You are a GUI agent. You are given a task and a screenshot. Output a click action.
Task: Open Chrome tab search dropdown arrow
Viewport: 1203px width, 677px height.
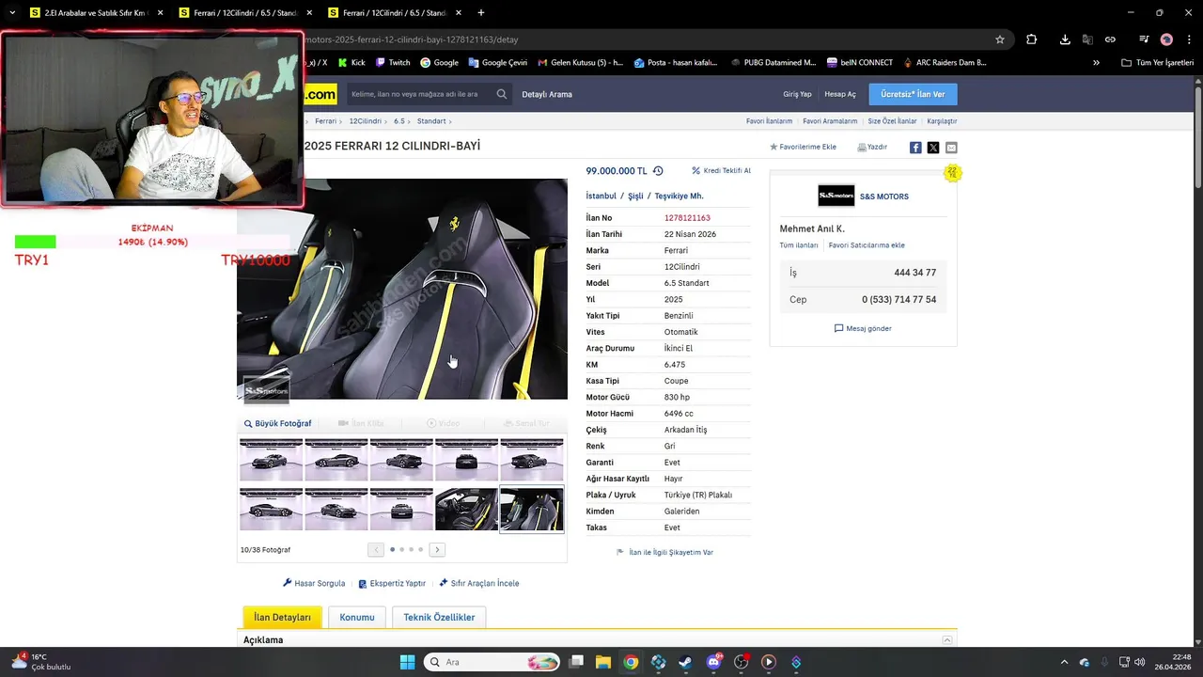[12, 12]
